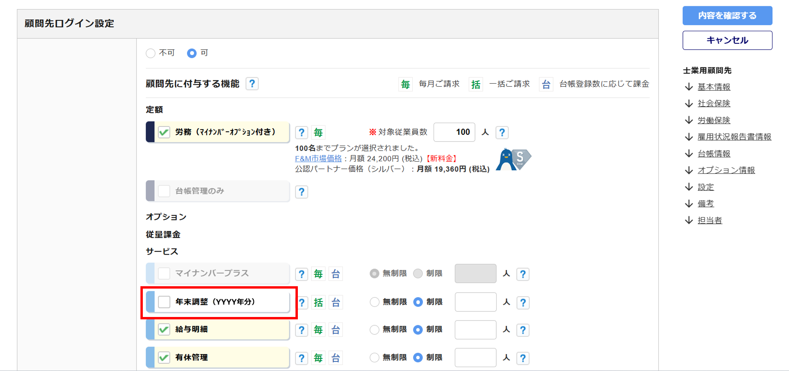Open help at end of 有休管理 row
This screenshot has height=371, width=789.
click(x=523, y=358)
